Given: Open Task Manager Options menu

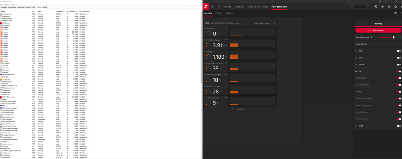Looking at the screenshot, I should 7,4.
